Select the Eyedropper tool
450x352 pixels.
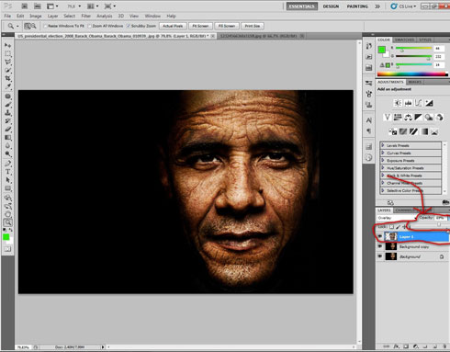[8, 86]
